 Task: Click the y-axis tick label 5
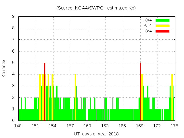point(14,63)
